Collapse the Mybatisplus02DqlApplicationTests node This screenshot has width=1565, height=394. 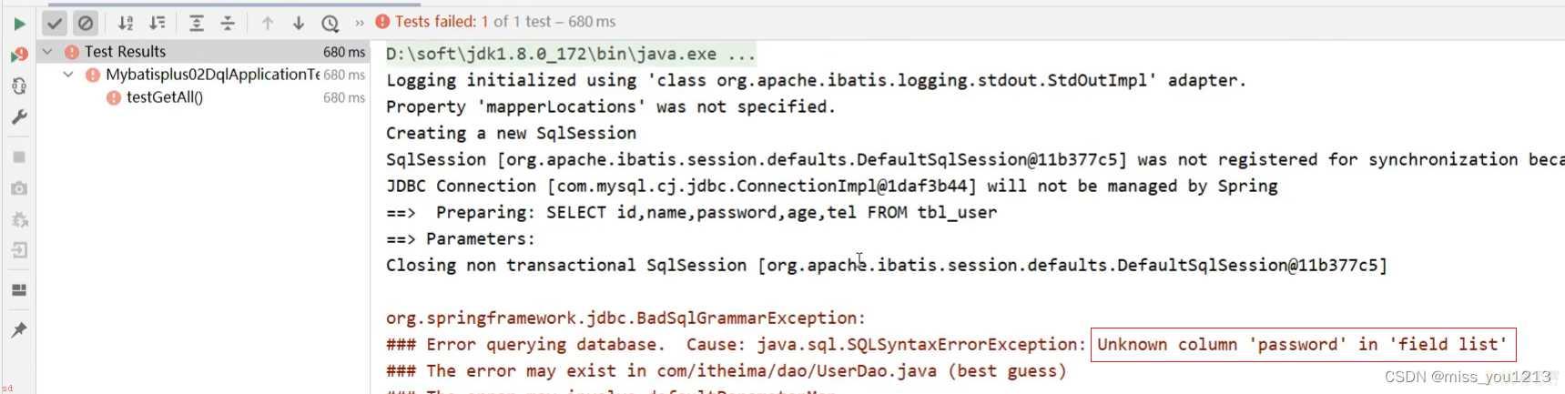click(x=68, y=75)
